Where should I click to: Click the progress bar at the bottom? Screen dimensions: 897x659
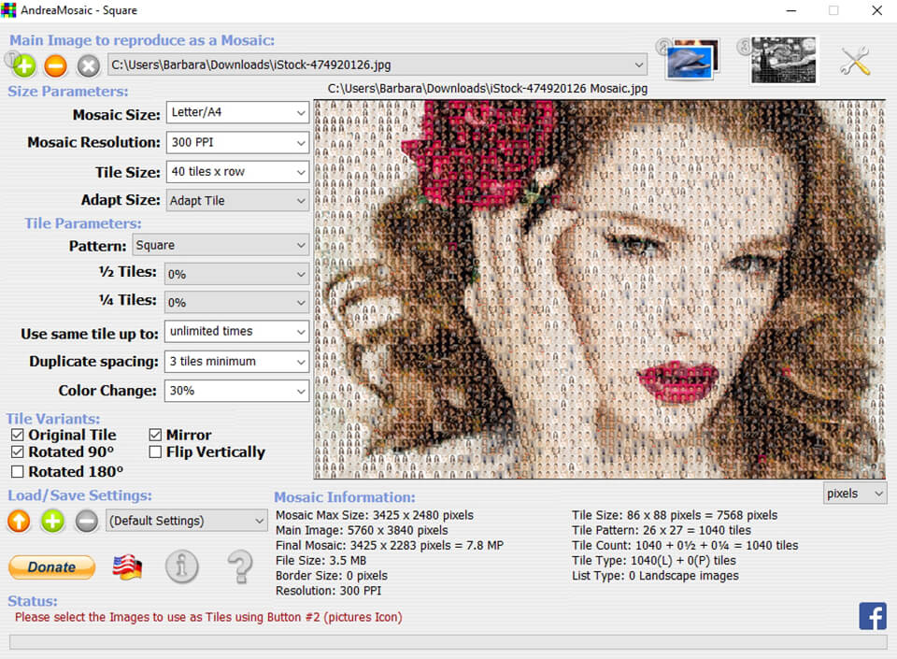click(x=448, y=642)
